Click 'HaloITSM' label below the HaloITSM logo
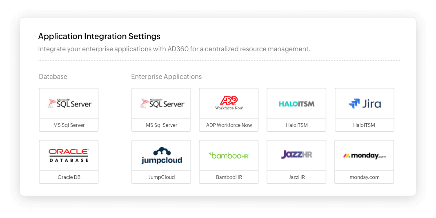The height and width of the screenshot is (218, 436). [297, 125]
